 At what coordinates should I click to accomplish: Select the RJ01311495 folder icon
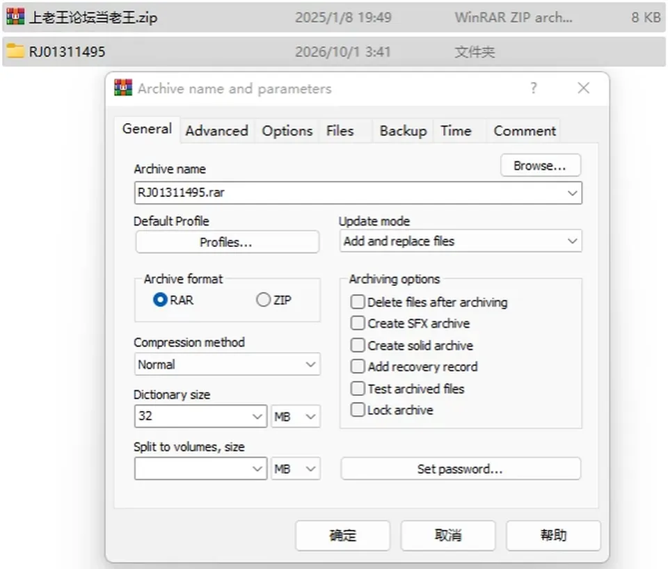pyautogui.click(x=15, y=51)
